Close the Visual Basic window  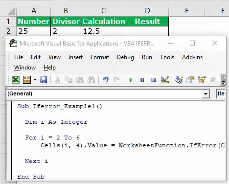215,43
